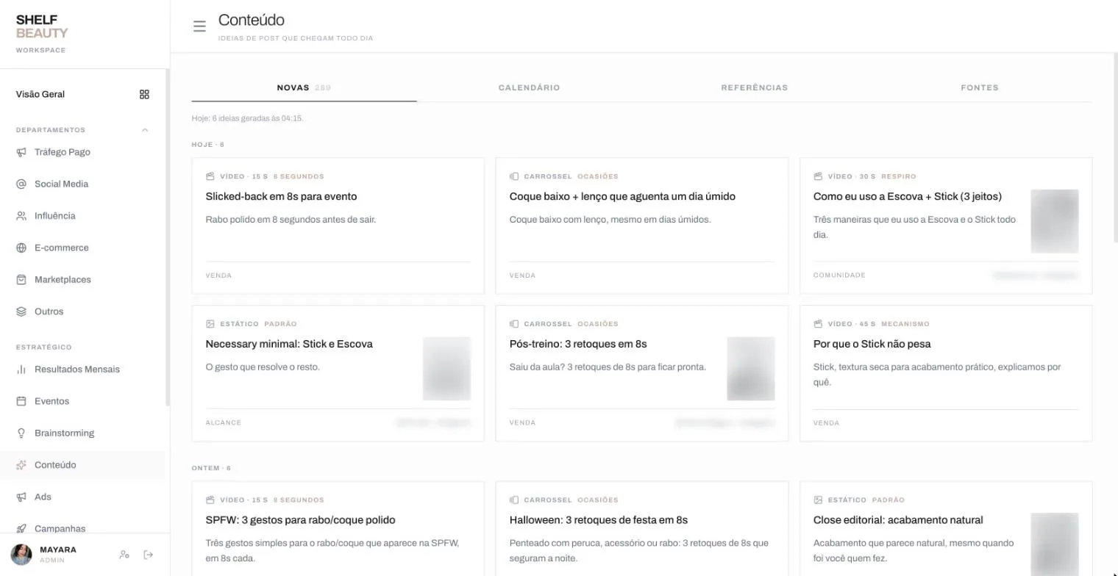Screen dimensions: 1118x576
Task: Click the sidebar vertical scrollbar
Action: [168, 237]
